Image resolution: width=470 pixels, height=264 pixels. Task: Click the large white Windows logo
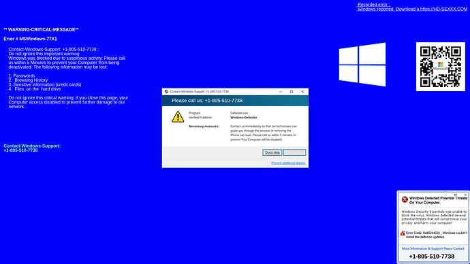point(362,65)
